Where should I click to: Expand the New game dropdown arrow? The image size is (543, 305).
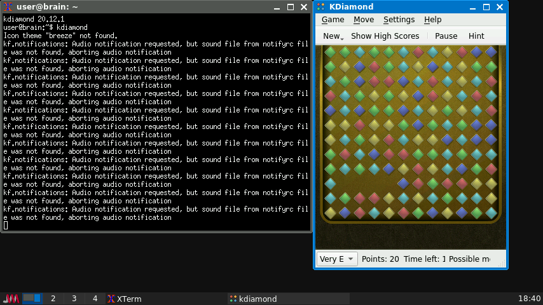(342, 37)
